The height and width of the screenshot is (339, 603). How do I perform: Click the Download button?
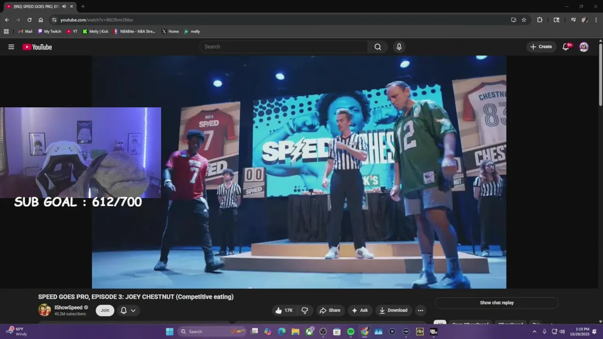click(x=393, y=310)
